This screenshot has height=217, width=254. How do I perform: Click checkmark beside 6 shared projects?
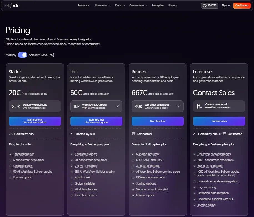(x=133, y=154)
